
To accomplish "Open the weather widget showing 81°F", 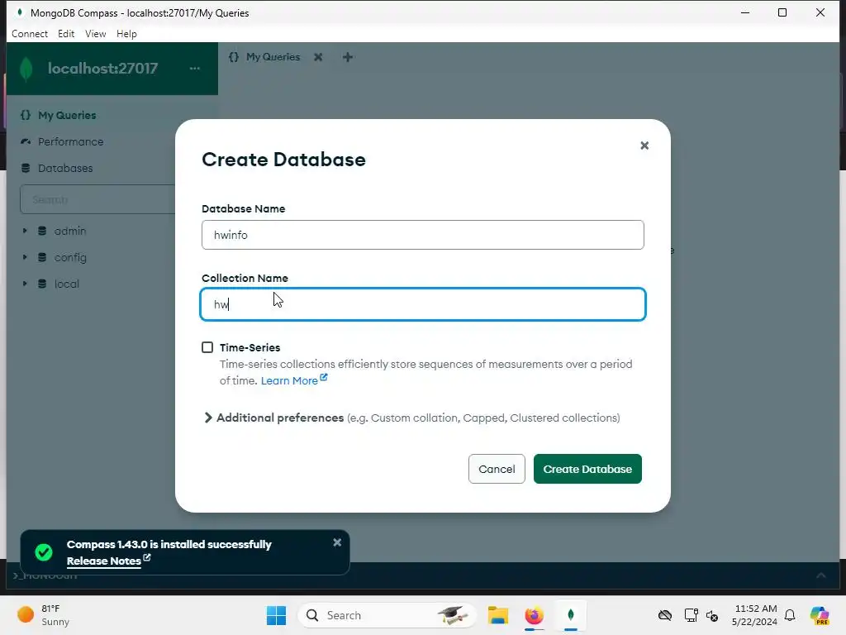I will pos(43,615).
